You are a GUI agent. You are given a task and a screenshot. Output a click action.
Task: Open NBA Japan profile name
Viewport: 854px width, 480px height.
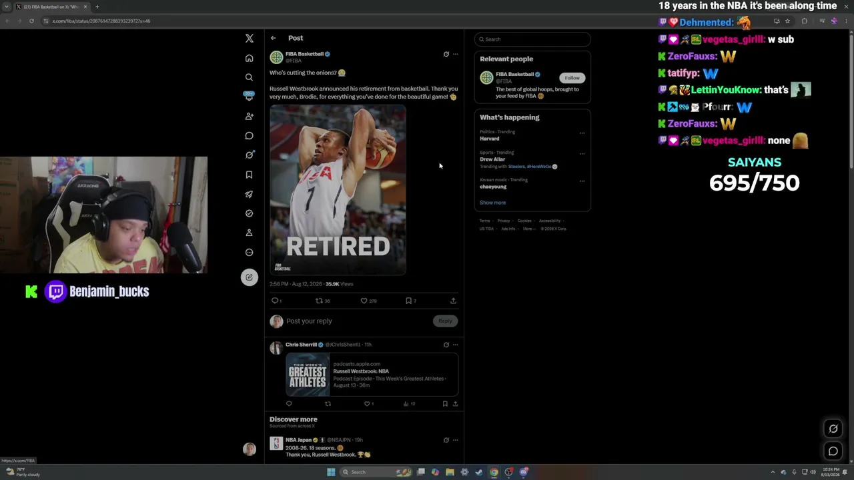tap(298, 440)
